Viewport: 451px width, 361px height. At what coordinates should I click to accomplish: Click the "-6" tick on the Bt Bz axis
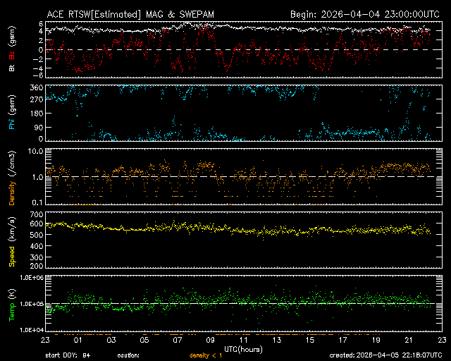39,75
